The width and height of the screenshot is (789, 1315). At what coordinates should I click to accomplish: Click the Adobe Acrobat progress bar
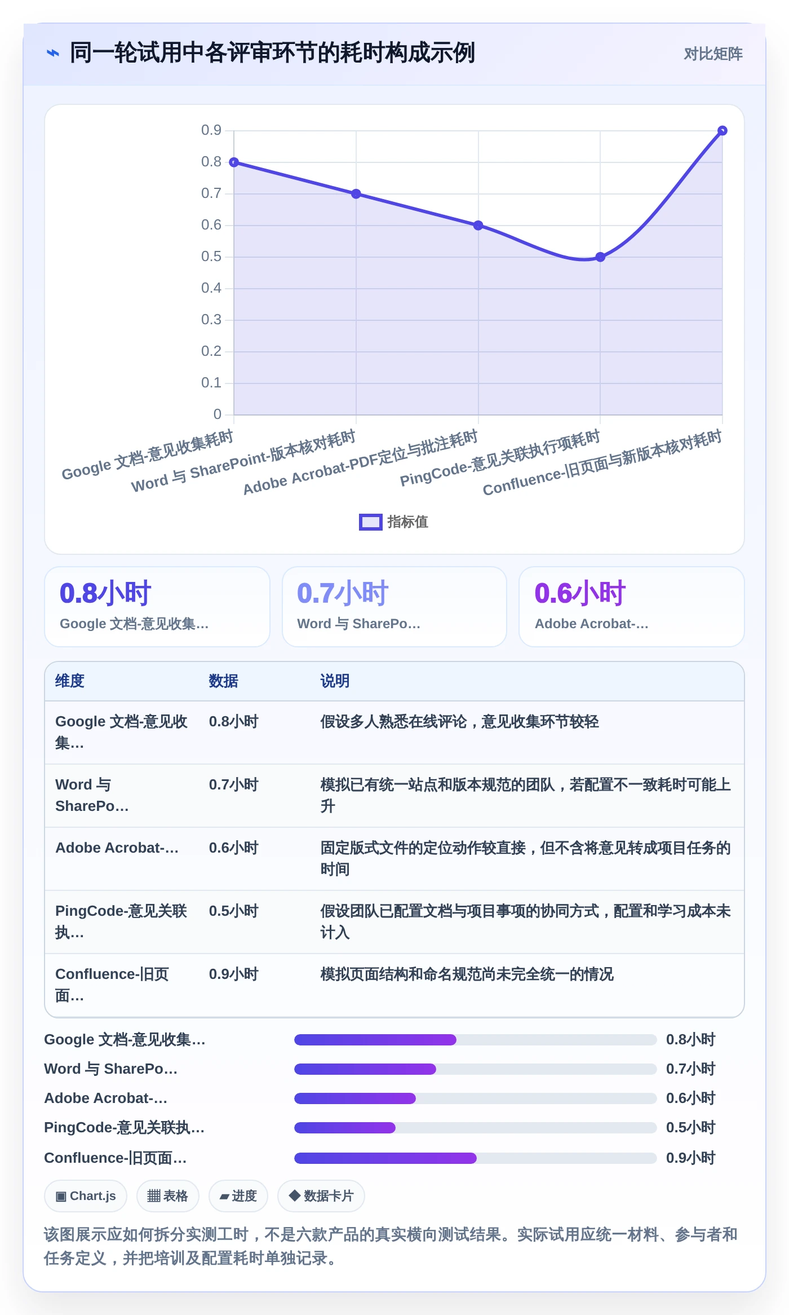(x=476, y=1098)
